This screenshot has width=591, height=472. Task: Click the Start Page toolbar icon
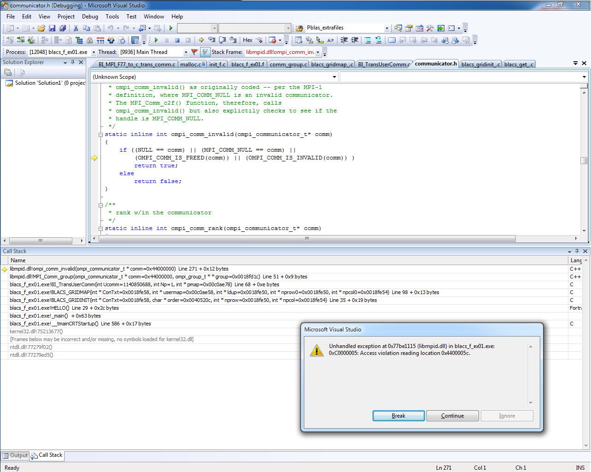click(441, 28)
